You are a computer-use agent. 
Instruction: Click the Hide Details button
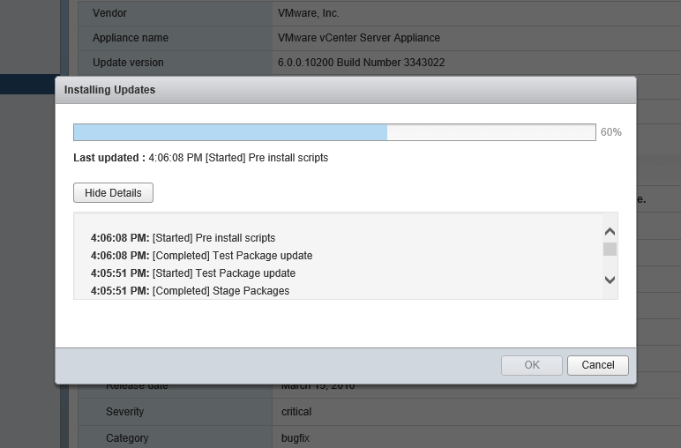pyautogui.click(x=113, y=193)
